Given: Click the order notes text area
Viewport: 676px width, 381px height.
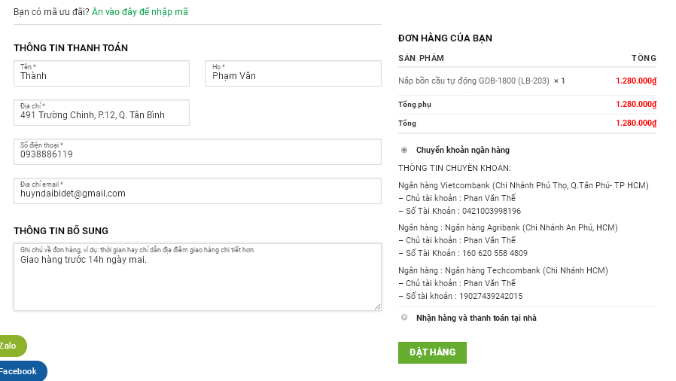Looking at the screenshot, I should (197, 281).
